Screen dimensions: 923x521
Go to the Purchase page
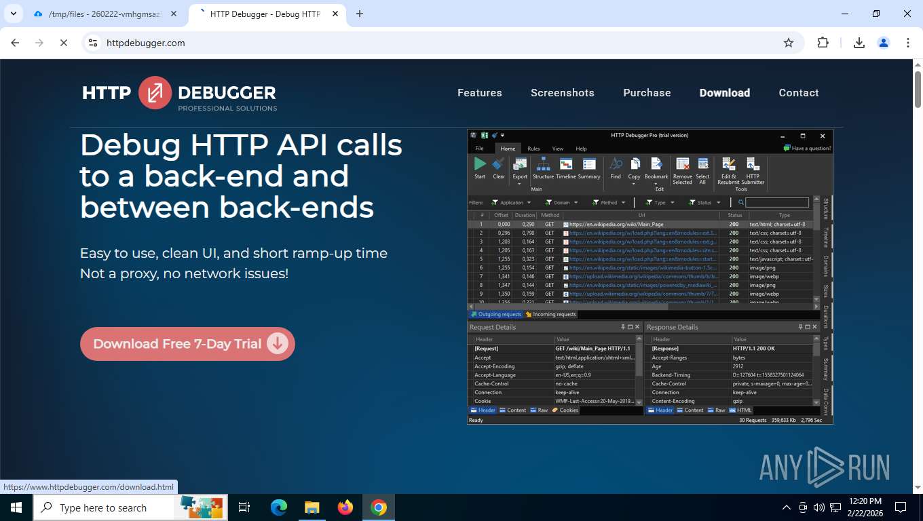647,93
